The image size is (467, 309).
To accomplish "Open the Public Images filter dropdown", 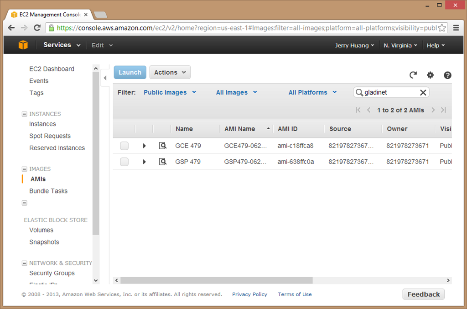I will click(170, 92).
